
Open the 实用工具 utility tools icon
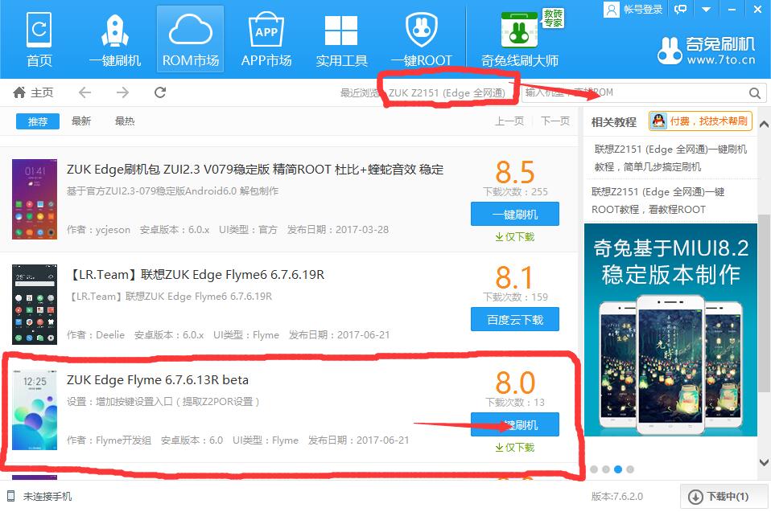pyautogui.click(x=341, y=31)
